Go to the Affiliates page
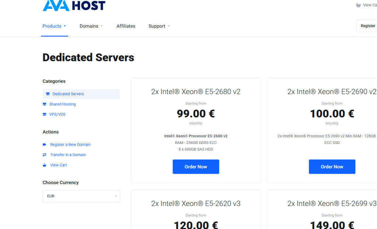Screen dimensions: 377x229 126,26
